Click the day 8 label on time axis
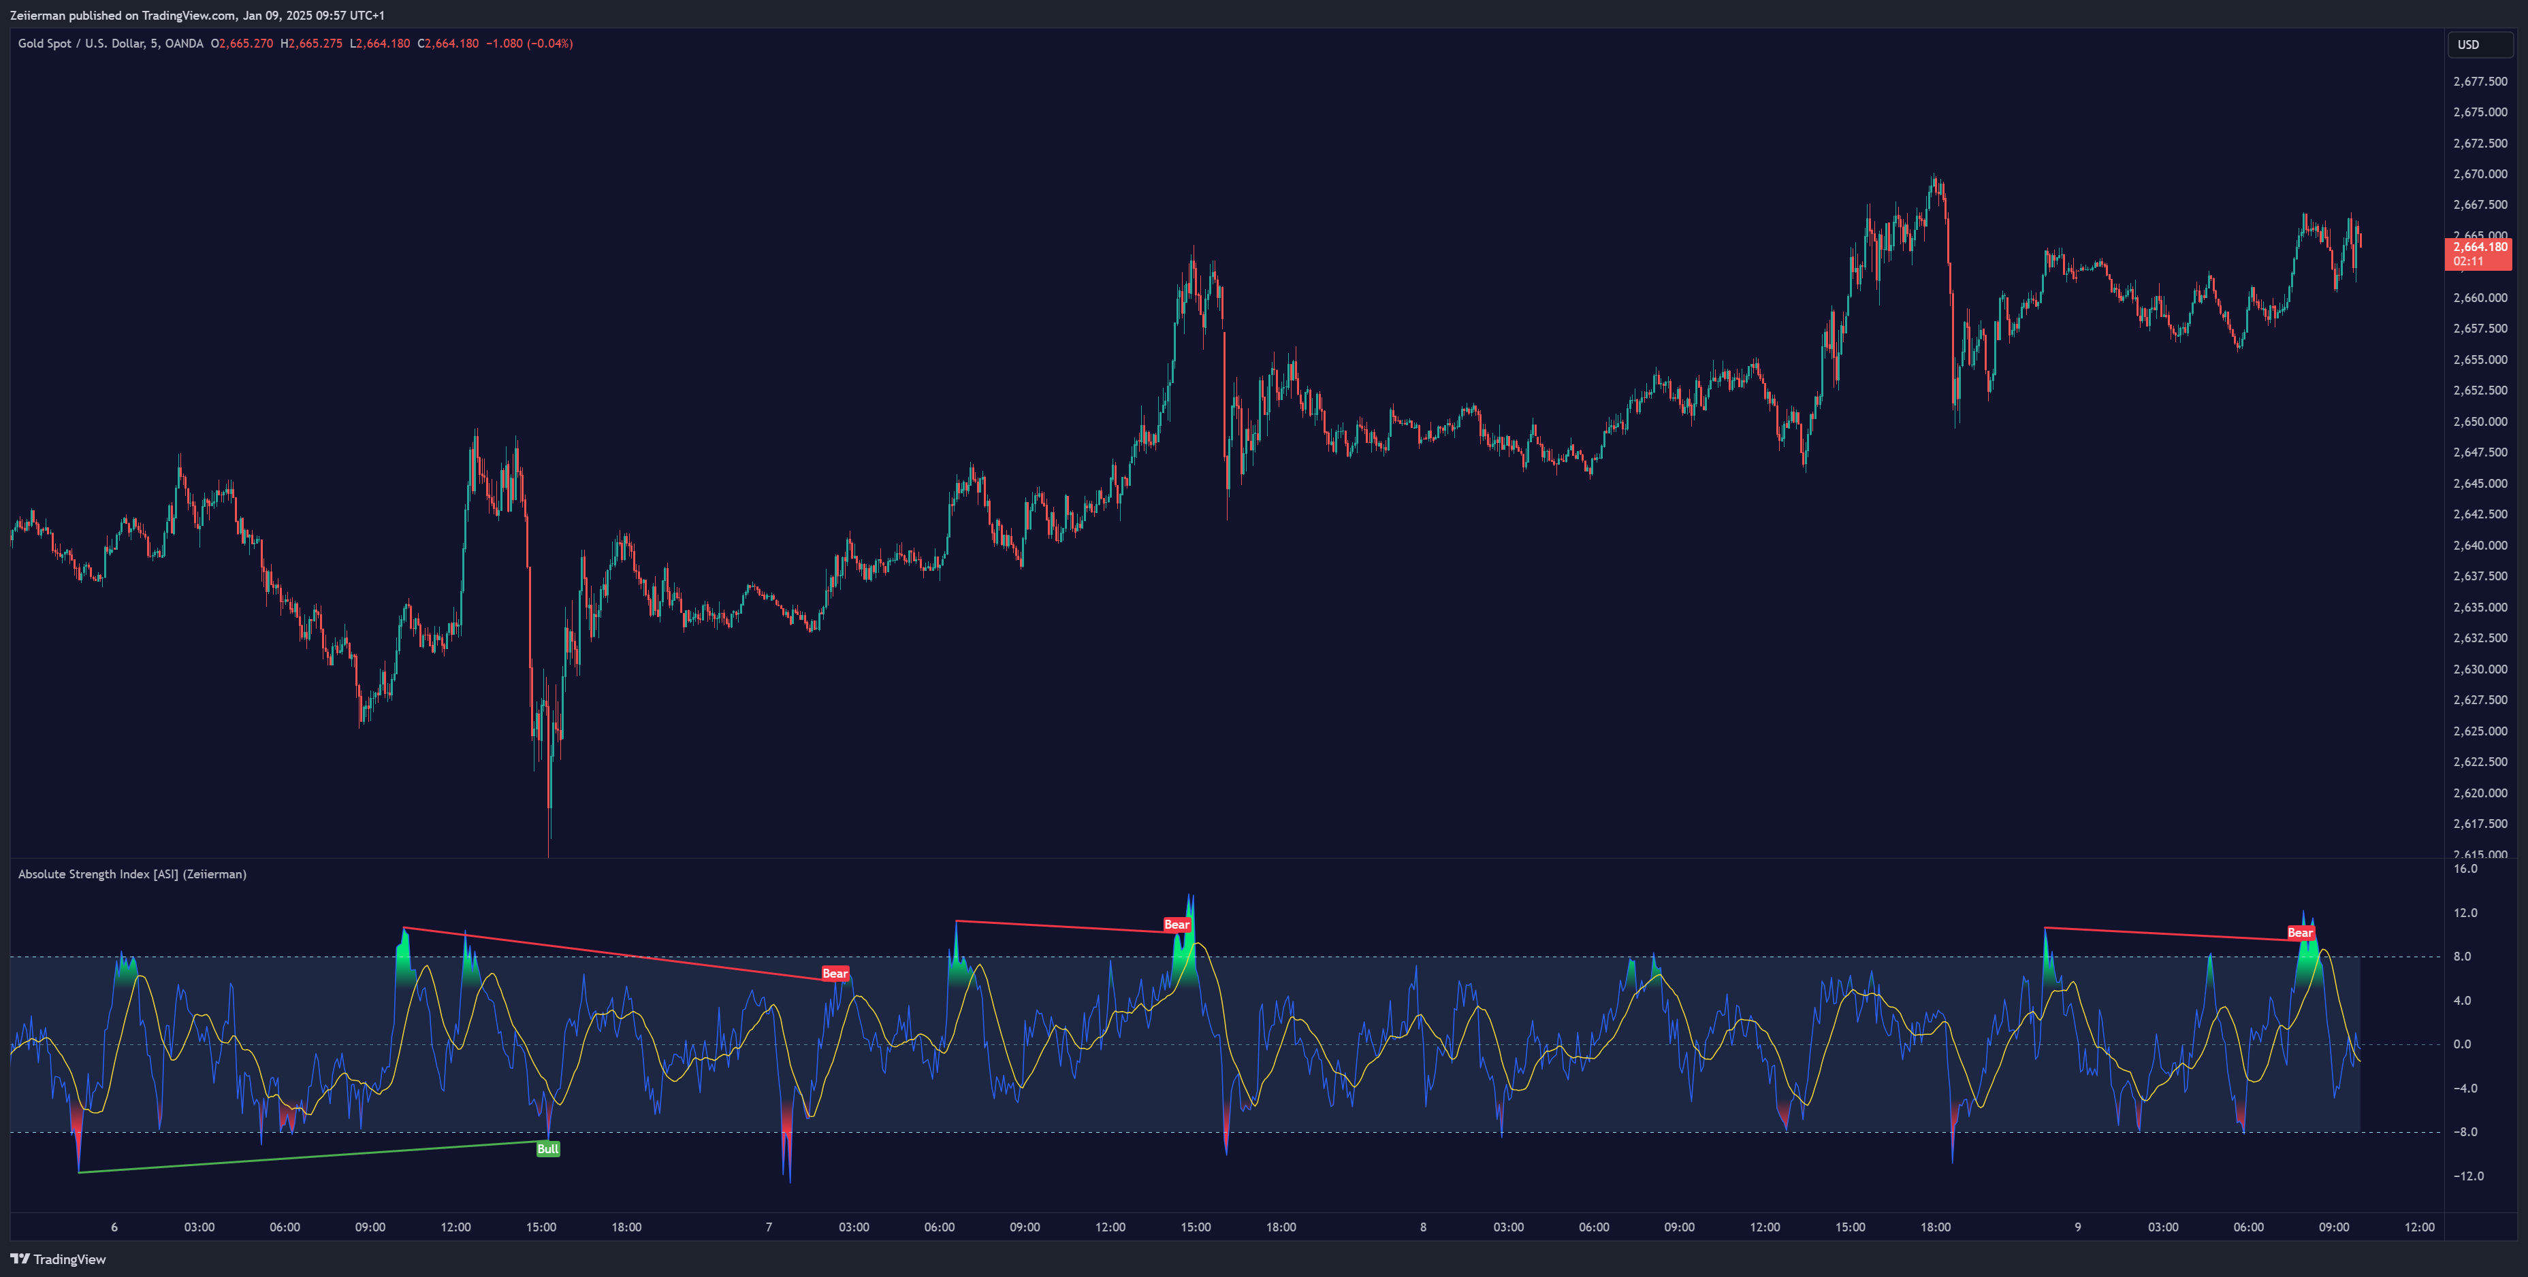The image size is (2528, 1277). pyautogui.click(x=1423, y=1227)
